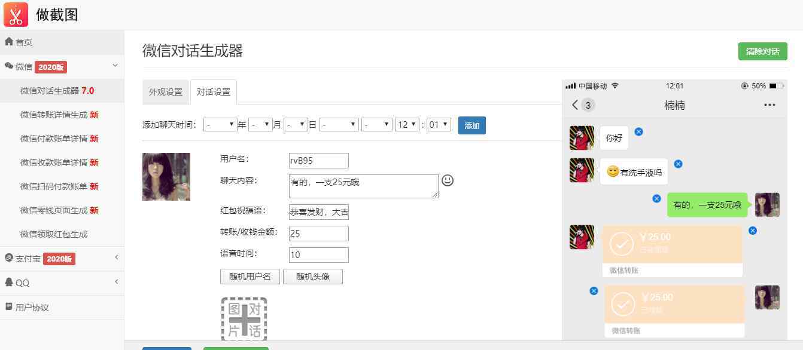Click the blue 添加 button
803x350 pixels.
[x=472, y=125]
